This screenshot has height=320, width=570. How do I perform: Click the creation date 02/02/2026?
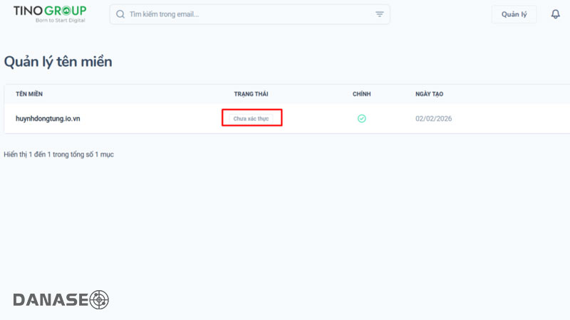(x=433, y=119)
